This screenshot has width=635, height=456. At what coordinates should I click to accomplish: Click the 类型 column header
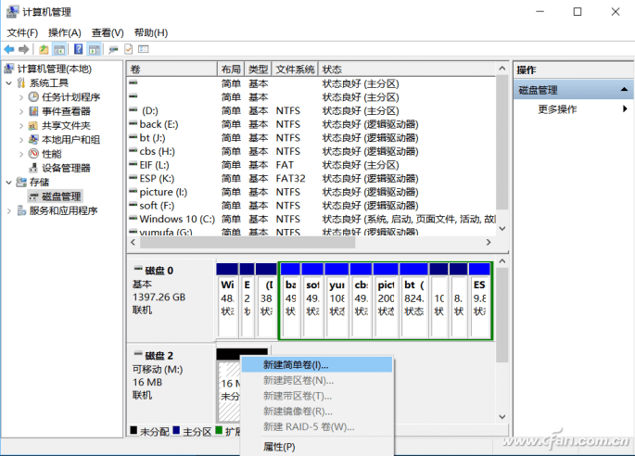258,70
